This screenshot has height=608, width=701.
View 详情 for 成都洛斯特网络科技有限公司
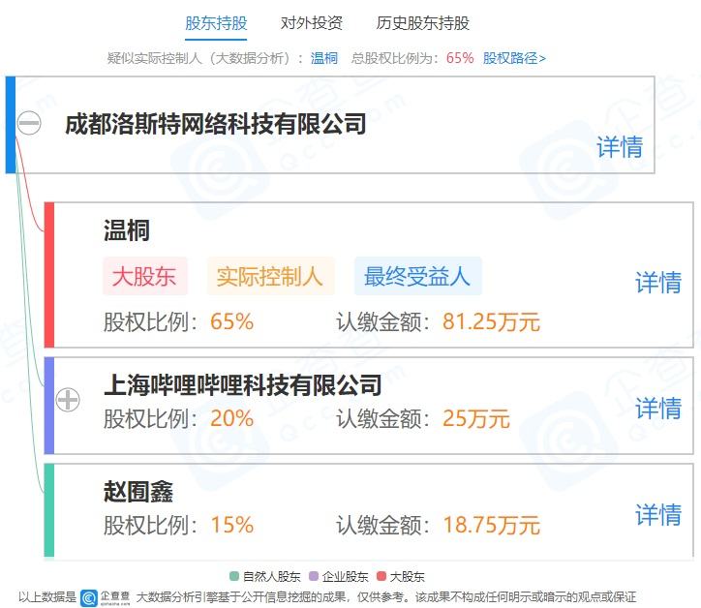(x=620, y=147)
